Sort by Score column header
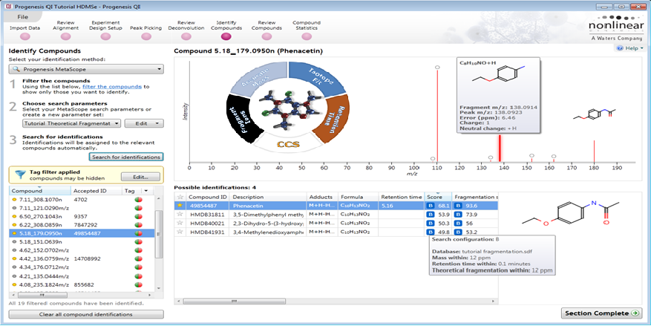Viewport: 651px width, 326px height. 438,197
